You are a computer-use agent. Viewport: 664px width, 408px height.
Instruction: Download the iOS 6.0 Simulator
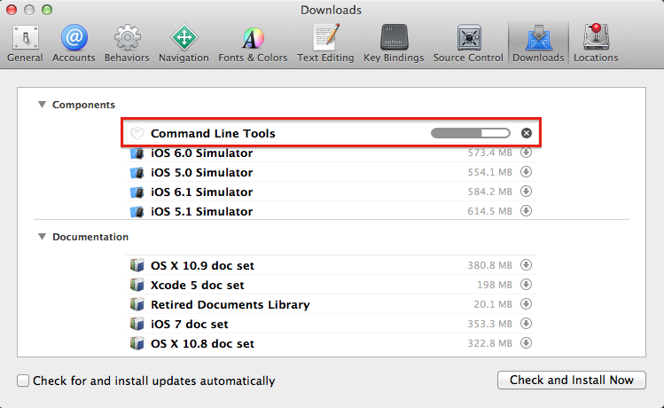click(x=526, y=152)
